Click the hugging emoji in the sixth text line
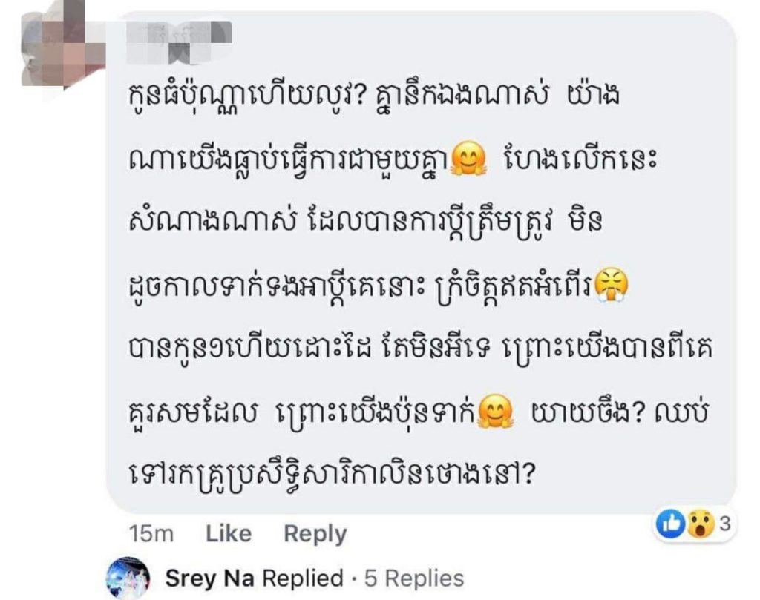 point(495,411)
